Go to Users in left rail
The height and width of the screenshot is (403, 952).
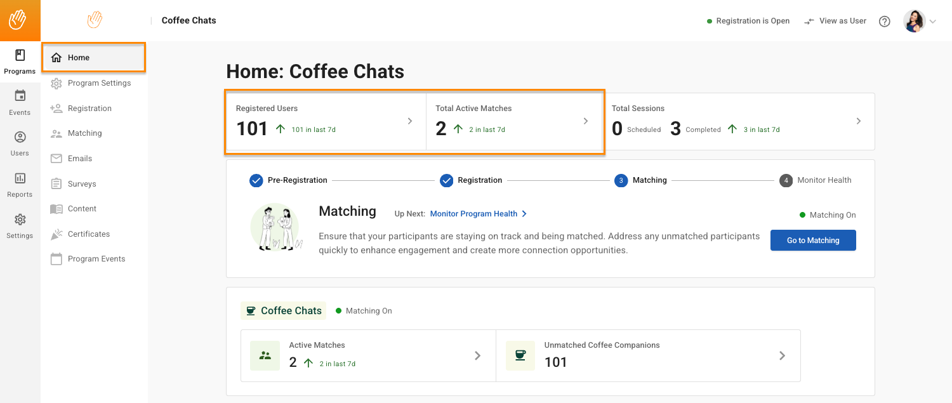click(20, 143)
